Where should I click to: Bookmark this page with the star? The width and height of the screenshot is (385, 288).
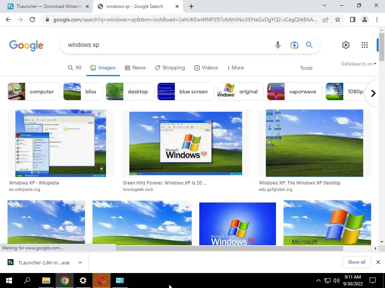pyautogui.click(x=338, y=19)
